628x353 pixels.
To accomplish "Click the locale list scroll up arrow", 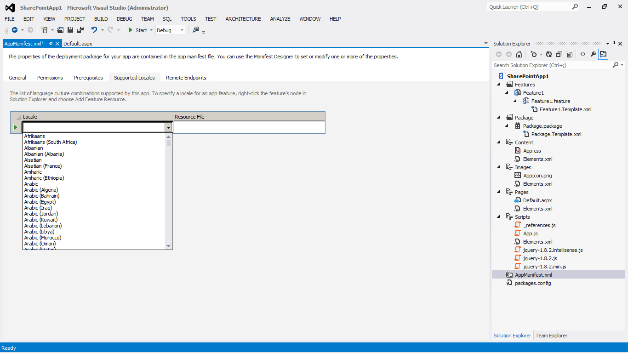I will (169, 137).
